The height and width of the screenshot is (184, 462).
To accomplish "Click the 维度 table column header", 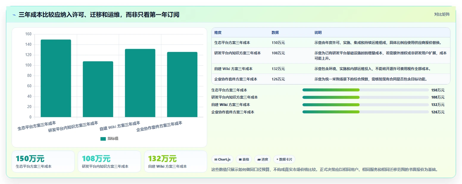I will pyautogui.click(x=218, y=33).
